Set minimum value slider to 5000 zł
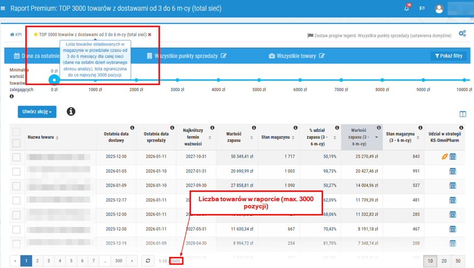Screen dimensions: 474x268 tap(259, 80)
